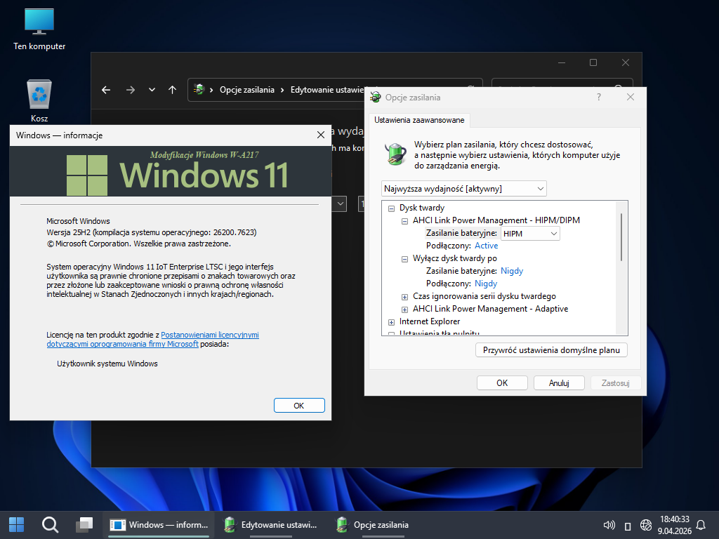The image size is (719, 539).
Task: Open taskbar Search magnifier icon
Action: tap(50, 524)
